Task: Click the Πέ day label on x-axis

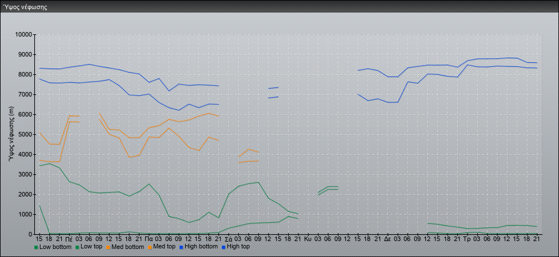Action: [69, 239]
